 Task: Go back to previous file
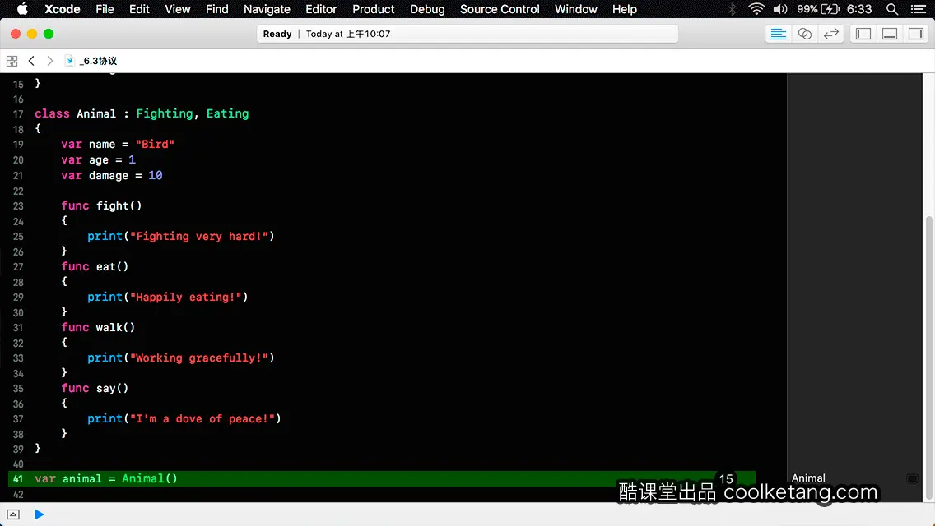31,61
